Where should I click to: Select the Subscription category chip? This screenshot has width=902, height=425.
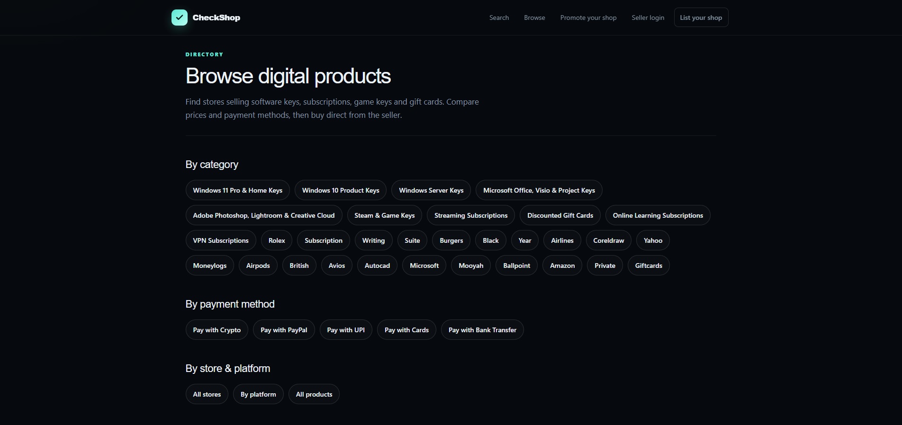coord(324,240)
